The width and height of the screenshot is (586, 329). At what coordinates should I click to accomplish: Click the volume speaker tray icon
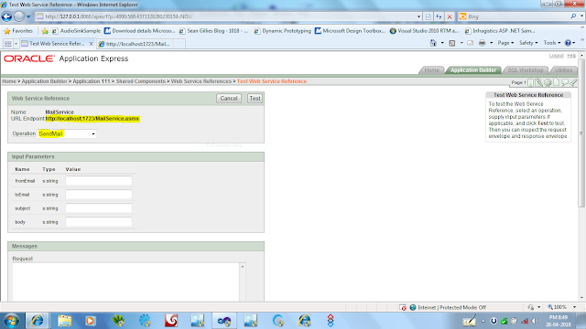coord(535,321)
